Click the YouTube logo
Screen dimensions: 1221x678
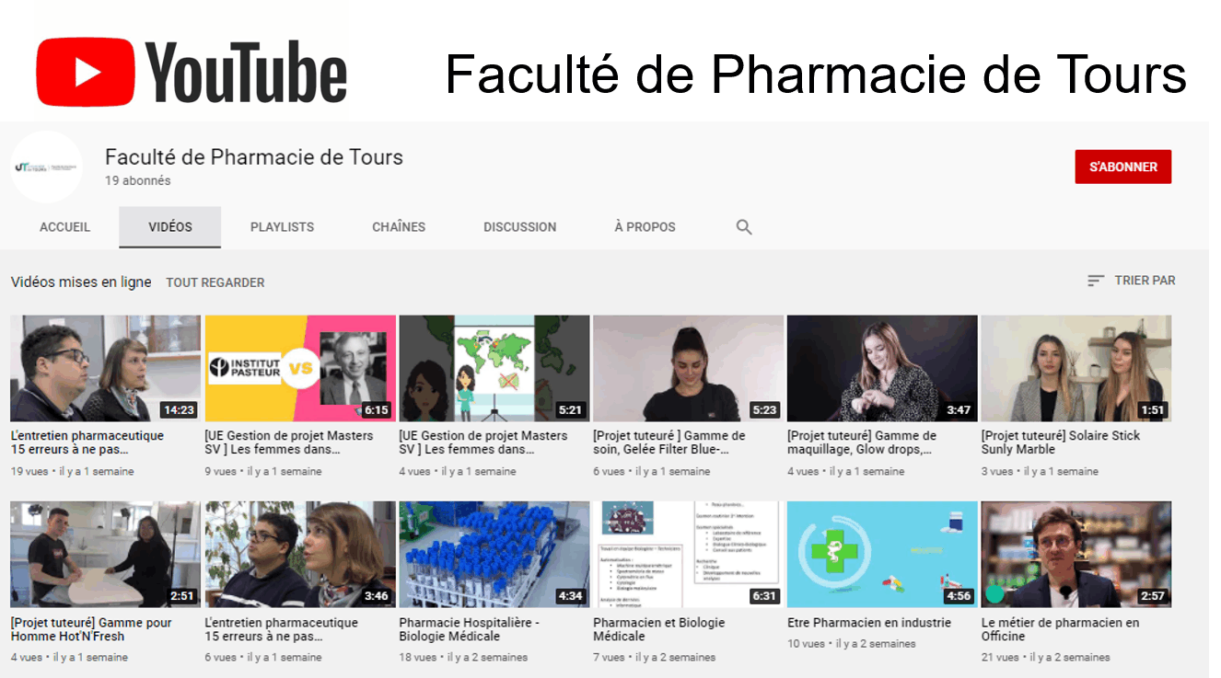pos(192,73)
